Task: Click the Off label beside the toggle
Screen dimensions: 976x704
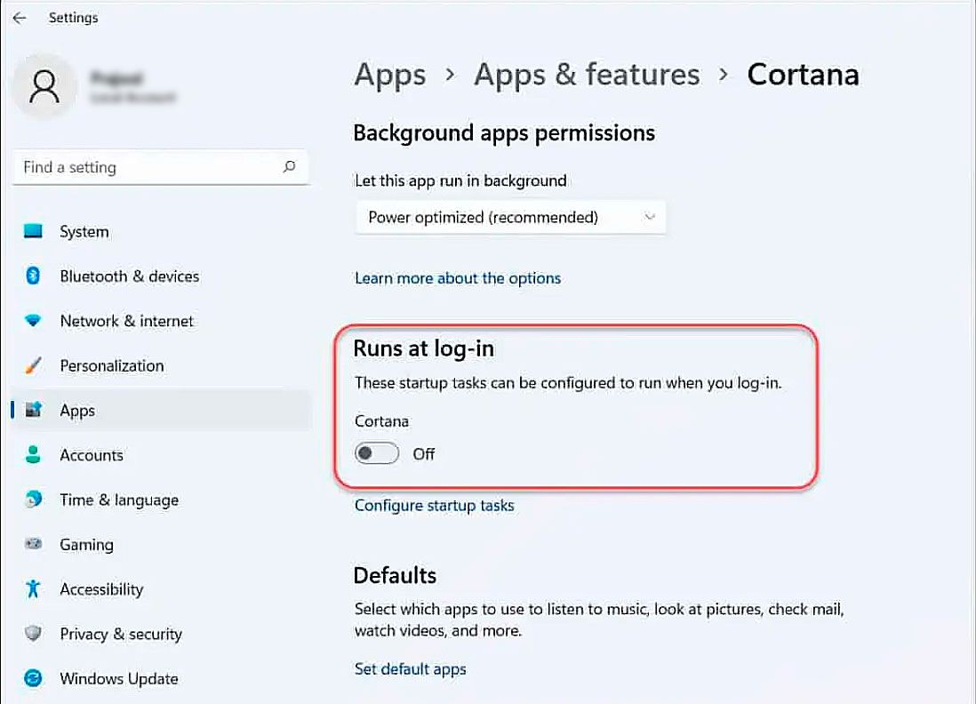Action: point(423,453)
